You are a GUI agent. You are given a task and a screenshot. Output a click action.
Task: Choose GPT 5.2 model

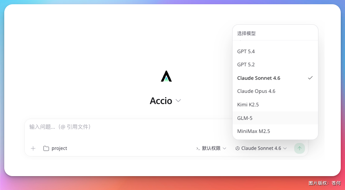(x=275, y=64)
